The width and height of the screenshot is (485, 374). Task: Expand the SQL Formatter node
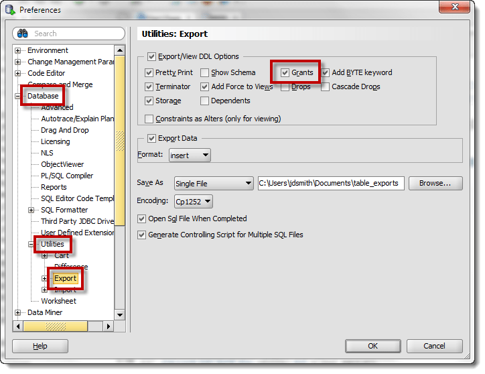(x=31, y=210)
